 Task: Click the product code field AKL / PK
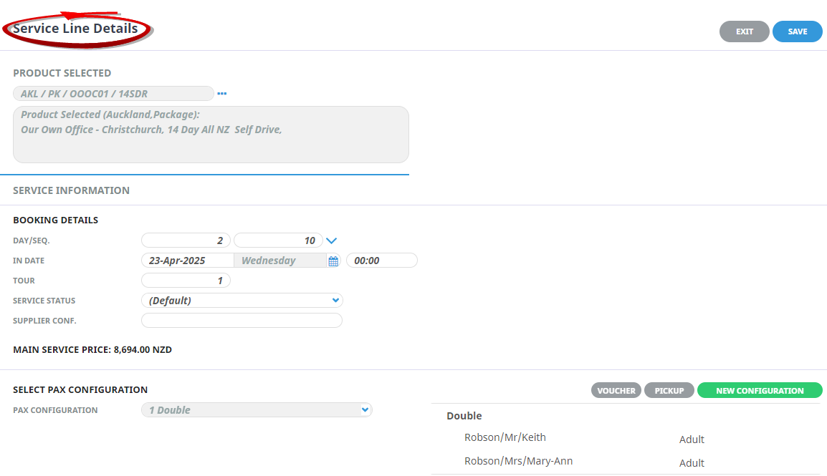tap(113, 94)
